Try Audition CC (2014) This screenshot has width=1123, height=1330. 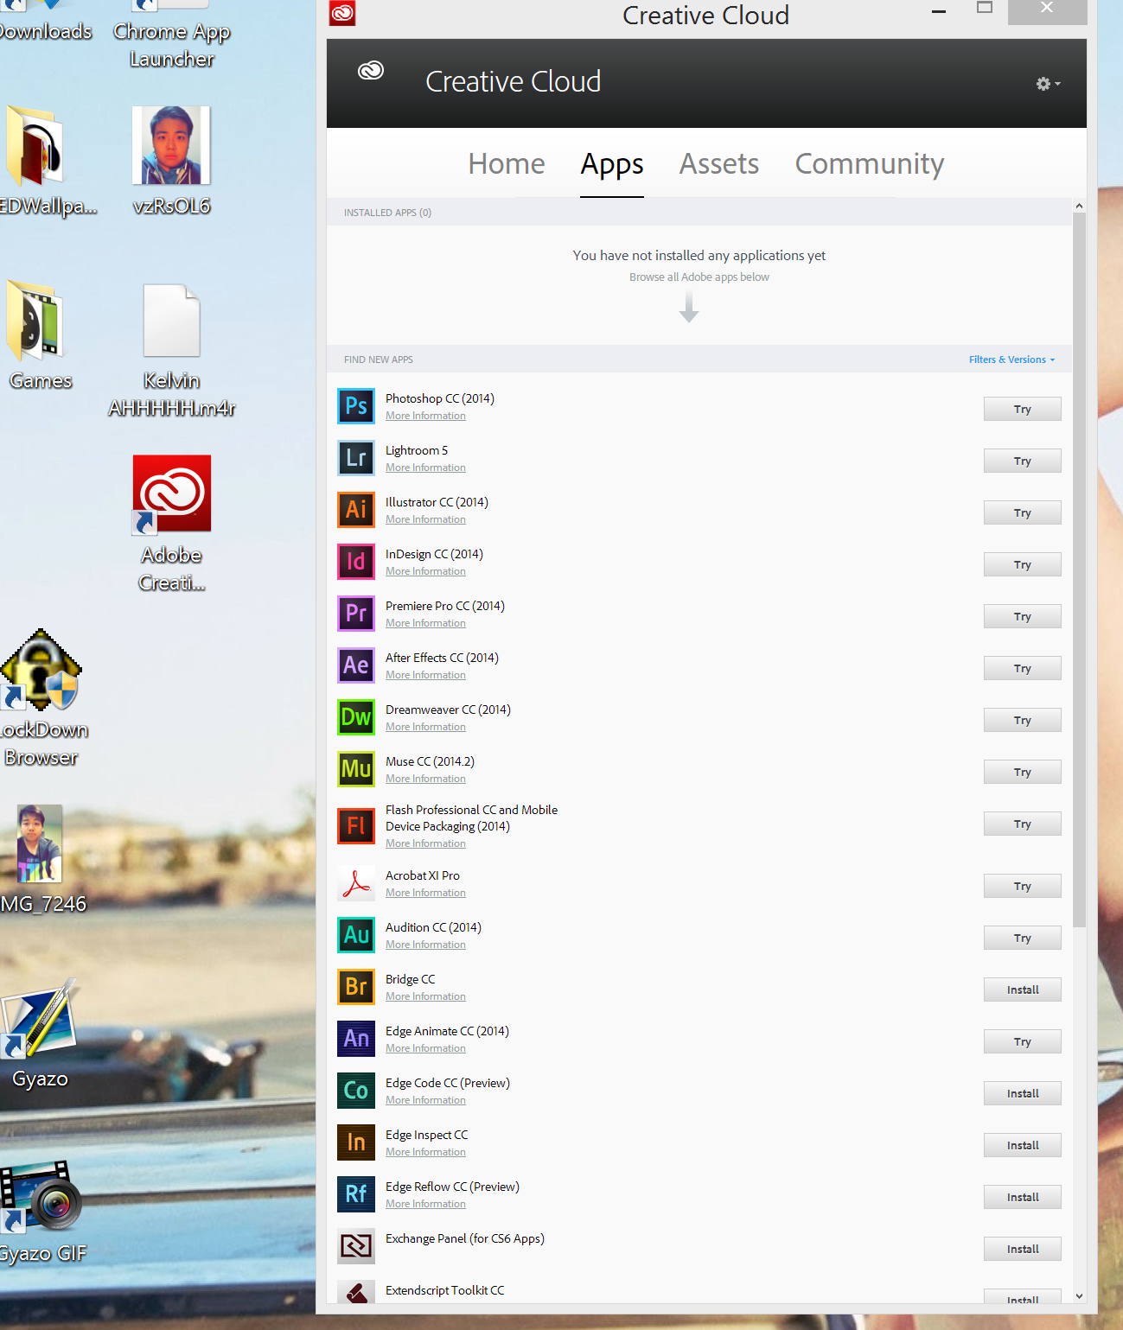[1023, 939]
